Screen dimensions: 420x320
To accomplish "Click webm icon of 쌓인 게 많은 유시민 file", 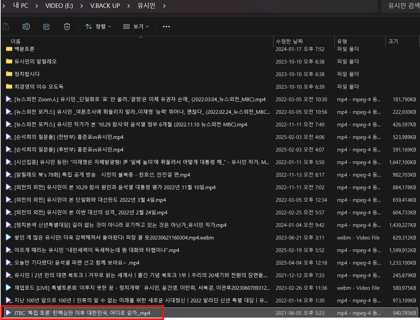I will [x=9, y=237].
